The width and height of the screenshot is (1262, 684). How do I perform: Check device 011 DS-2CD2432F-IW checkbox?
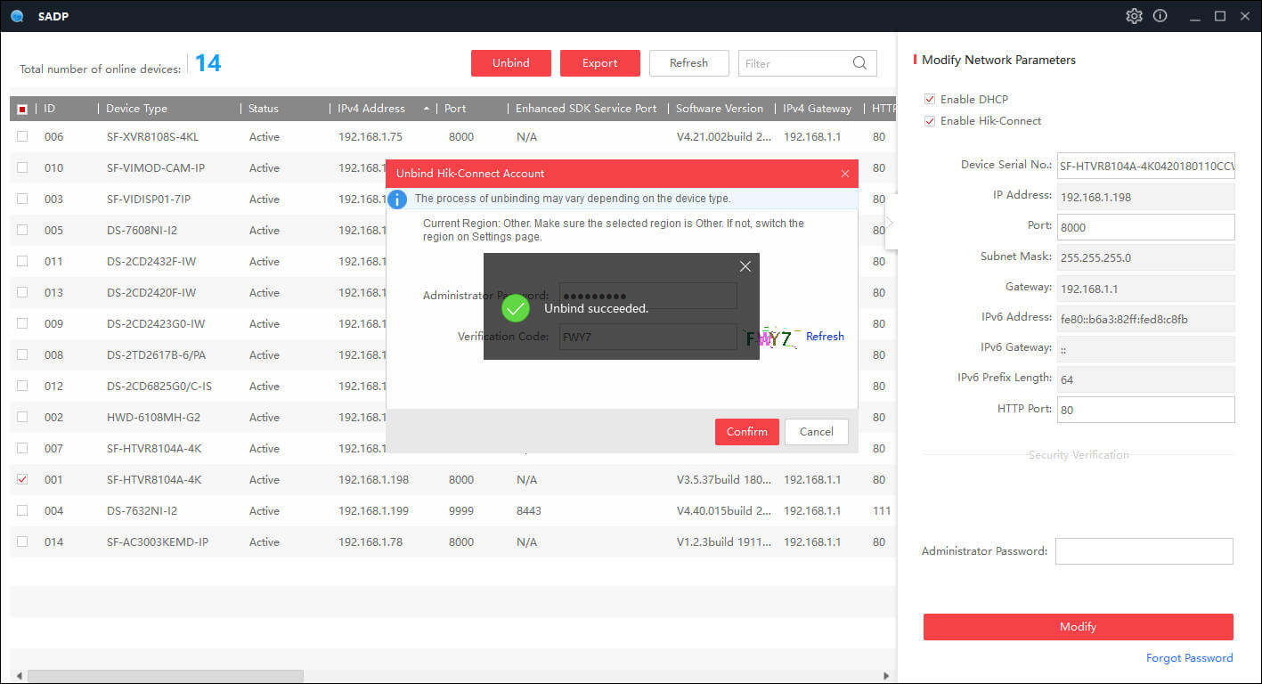[22, 261]
